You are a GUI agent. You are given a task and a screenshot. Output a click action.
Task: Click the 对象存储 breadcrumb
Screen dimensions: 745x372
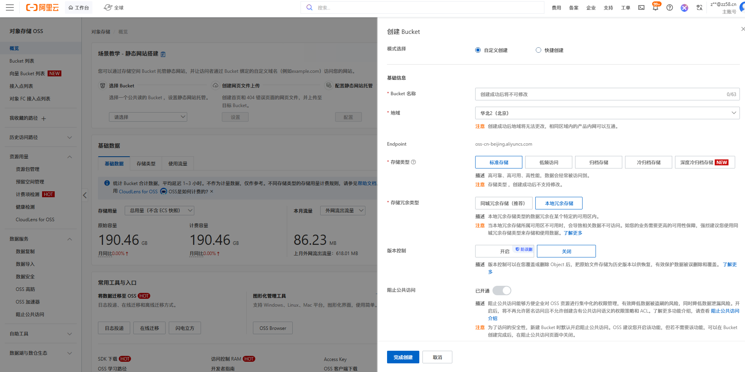101,32
